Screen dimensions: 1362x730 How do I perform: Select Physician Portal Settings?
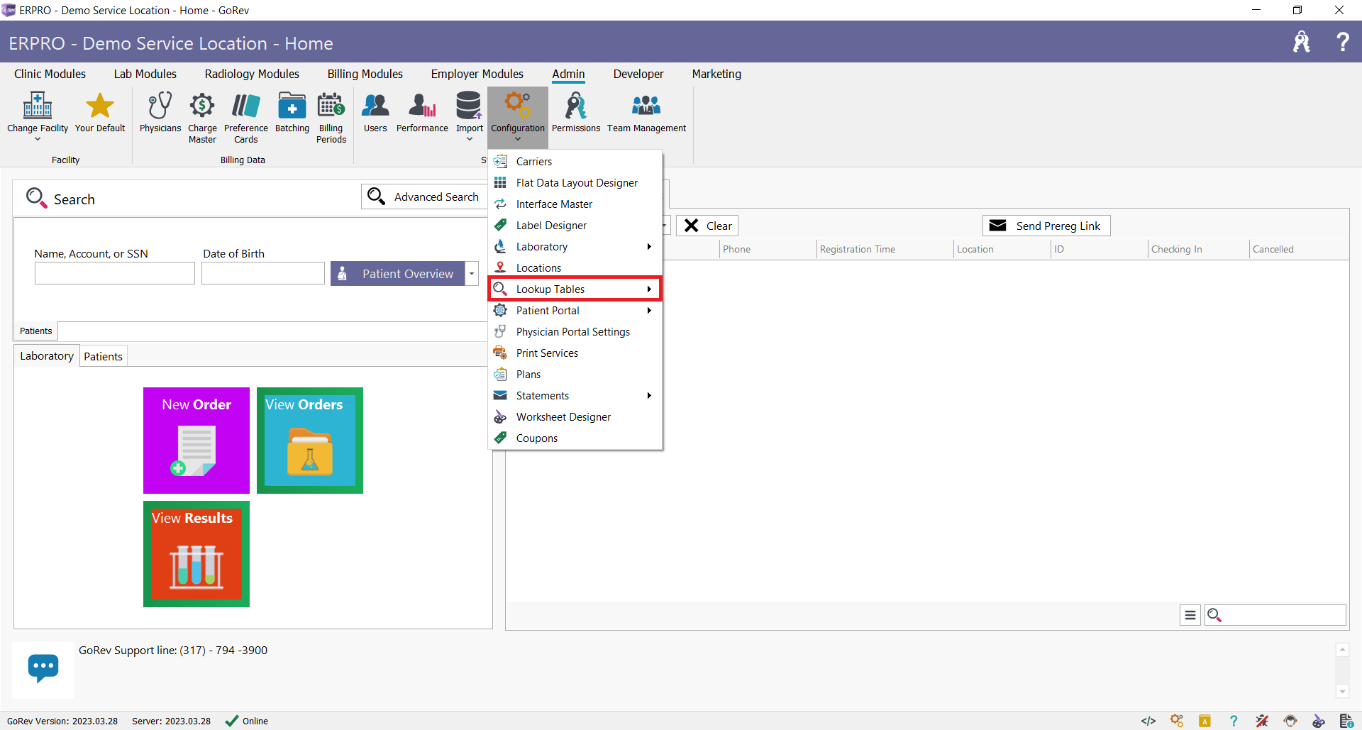575,331
